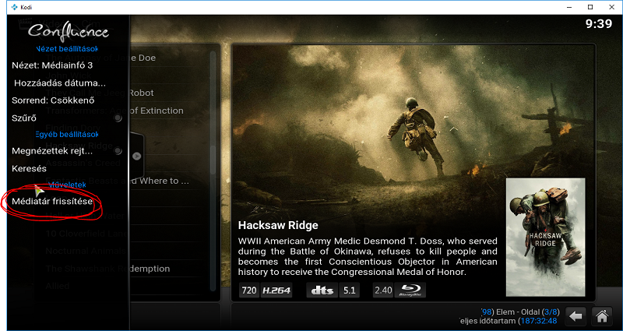Collapse the side menu with arrow tab

point(137,157)
